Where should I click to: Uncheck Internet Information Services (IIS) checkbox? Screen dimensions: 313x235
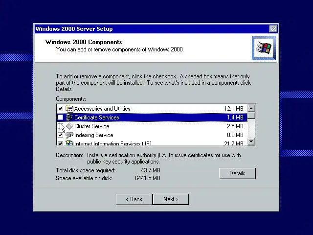pyautogui.click(x=60, y=143)
